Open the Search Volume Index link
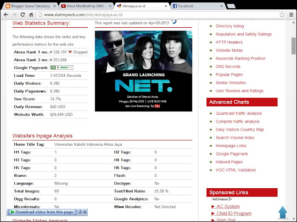Viewport: 297px width, 222px height. point(235,138)
